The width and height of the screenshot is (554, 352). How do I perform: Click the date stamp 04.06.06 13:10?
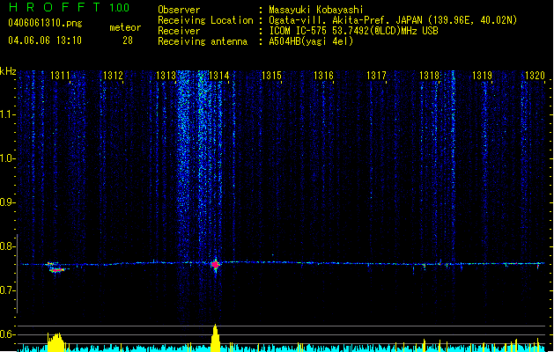(45, 40)
